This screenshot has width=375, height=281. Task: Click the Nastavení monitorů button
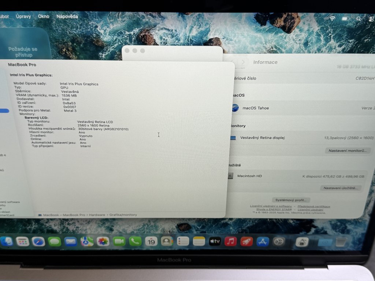pos(348,151)
